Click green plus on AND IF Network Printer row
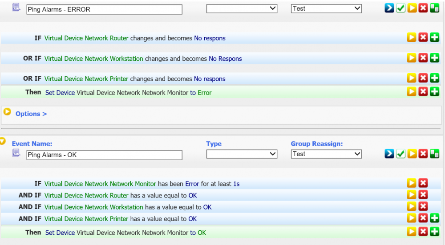445x245 pixels. (435, 218)
